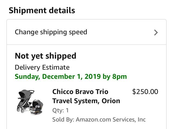173x129 pixels.
Task: Select the "Sold By" seller line
Action: pos(99,120)
